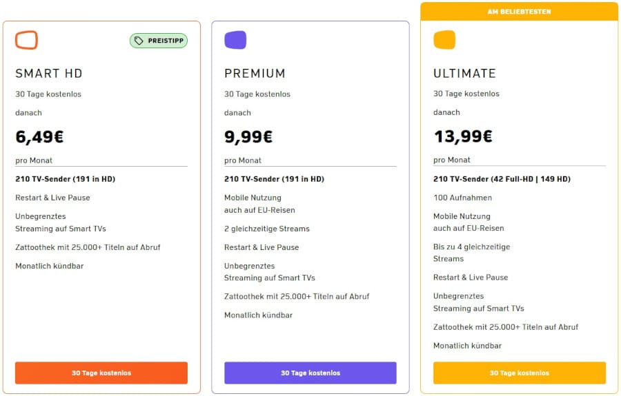621x396 pixels.
Task: Start the Premium 30 Tage kostenlos trial
Action: (310, 373)
